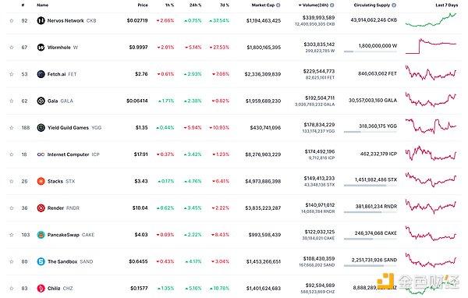Image resolution: width=468 pixels, height=298 pixels.
Task: Open the PancakeSwap bunny logo
Action: tap(41, 235)
